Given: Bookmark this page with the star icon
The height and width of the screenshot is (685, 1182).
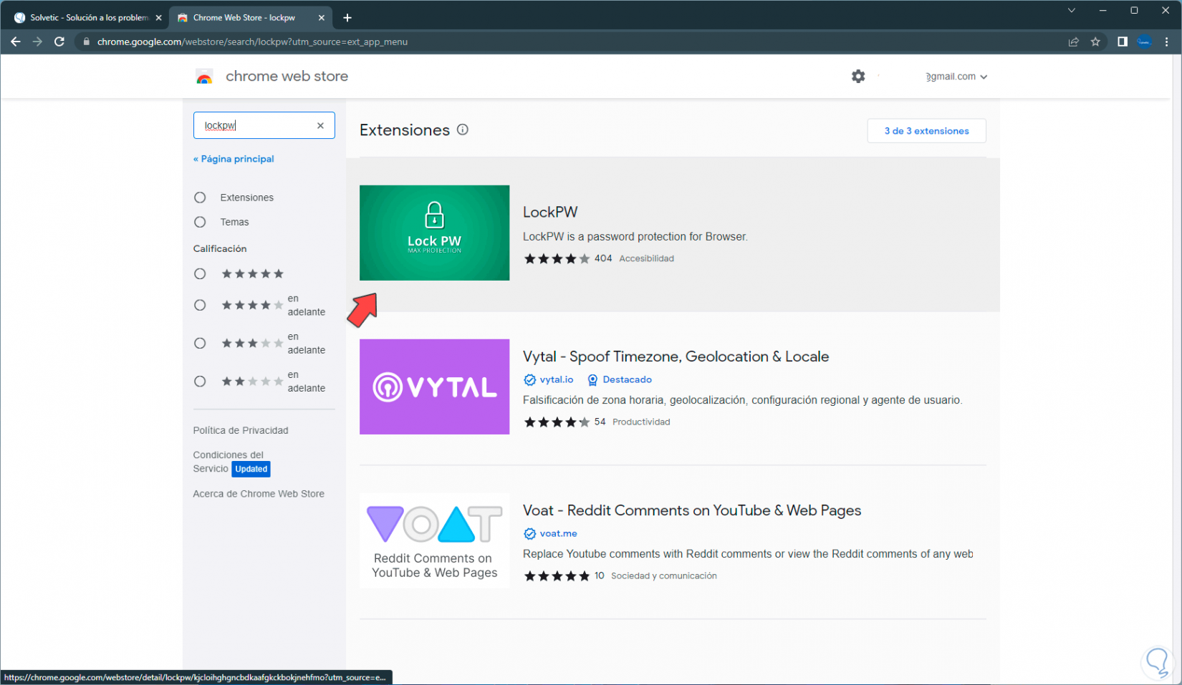Looking at the screenshot, I should click(1095, 42).
